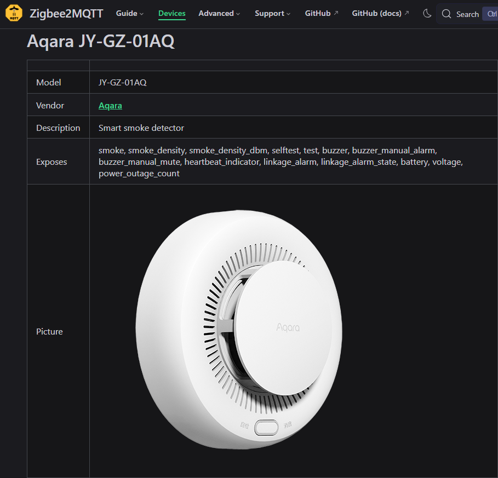The height and width of the screenshot is (478, 498).
Task: Click the oval button on the pictured detector
Action: (x=267, y=426)
